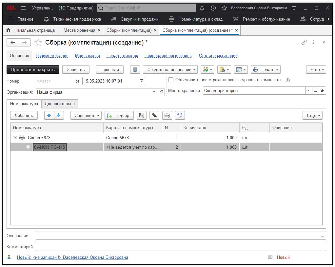
Task: Expand the Организация dropdown list
Action: coord(154,92)
